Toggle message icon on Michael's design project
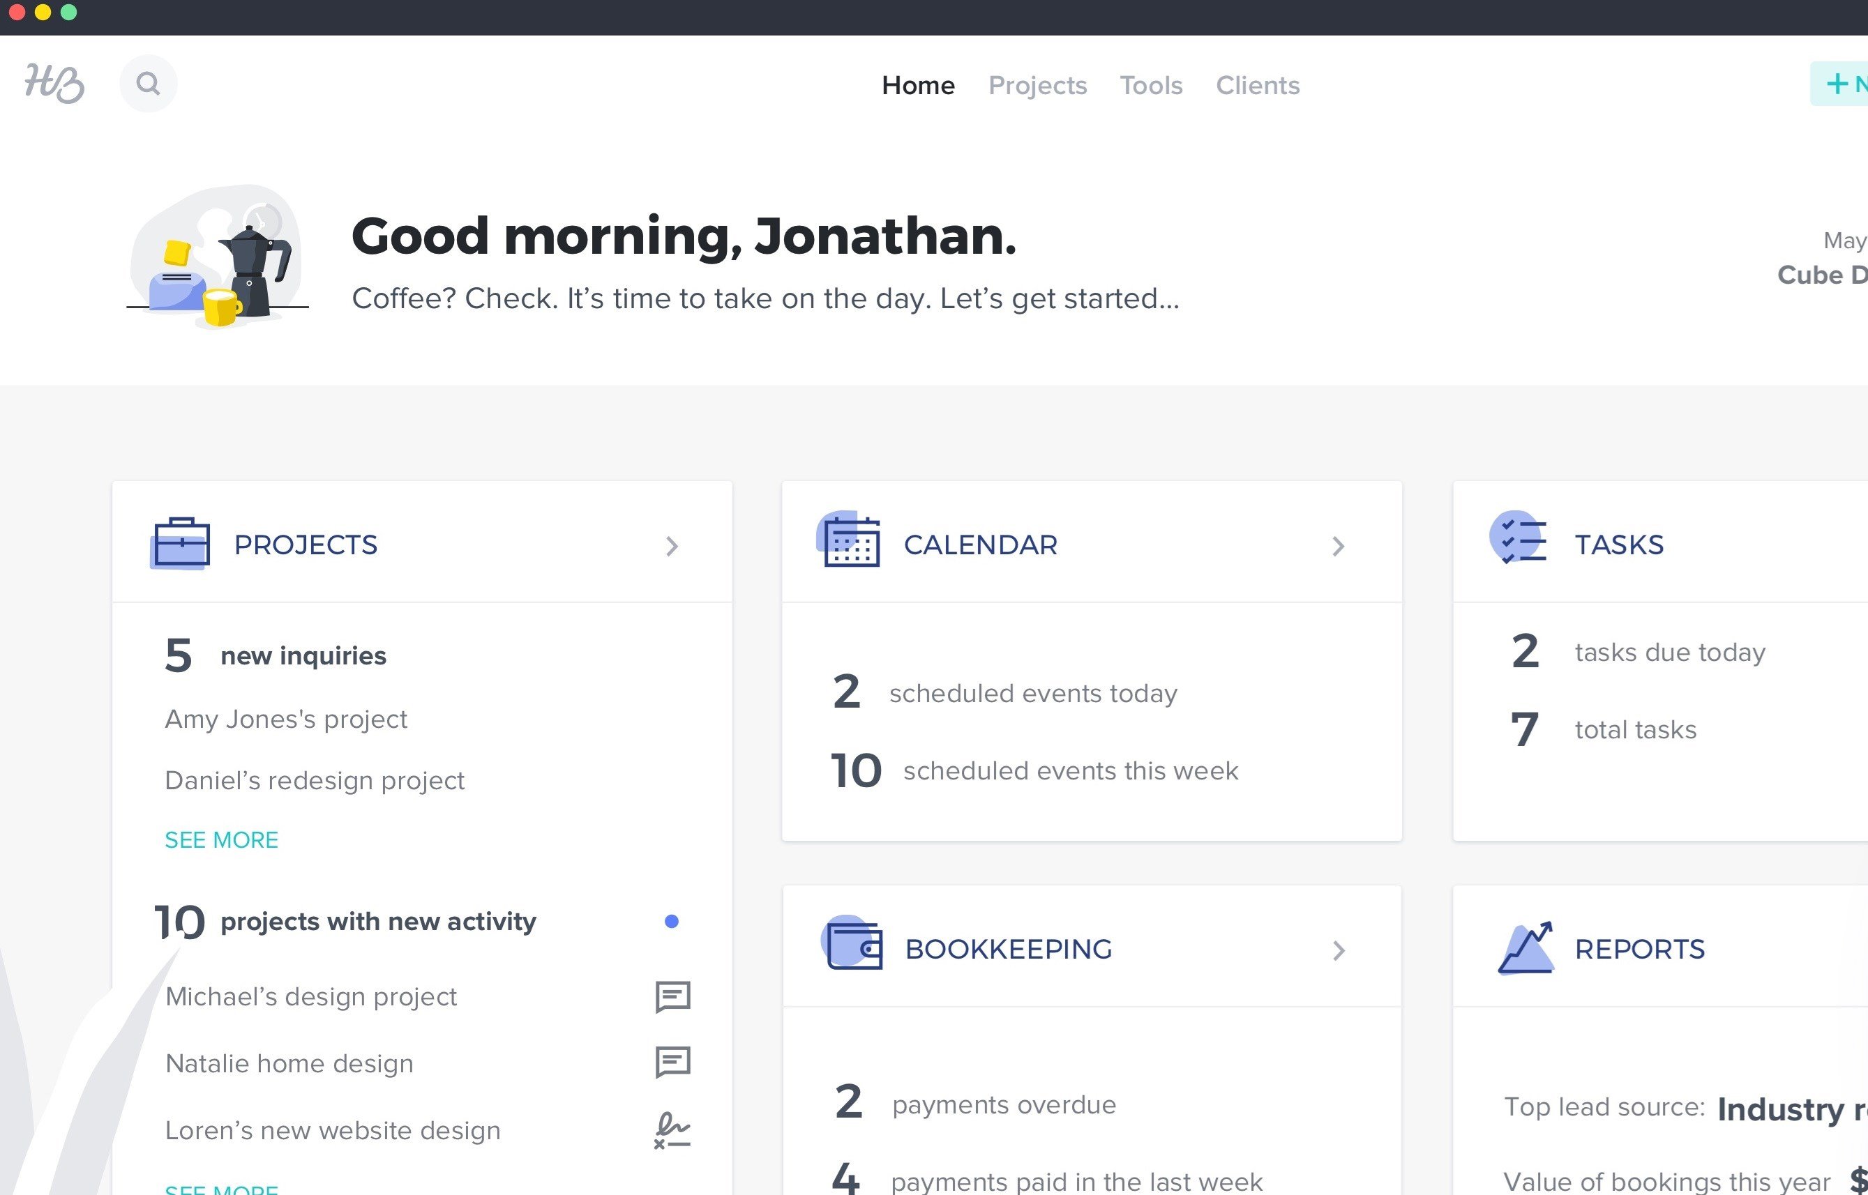 tap(672, 996)
